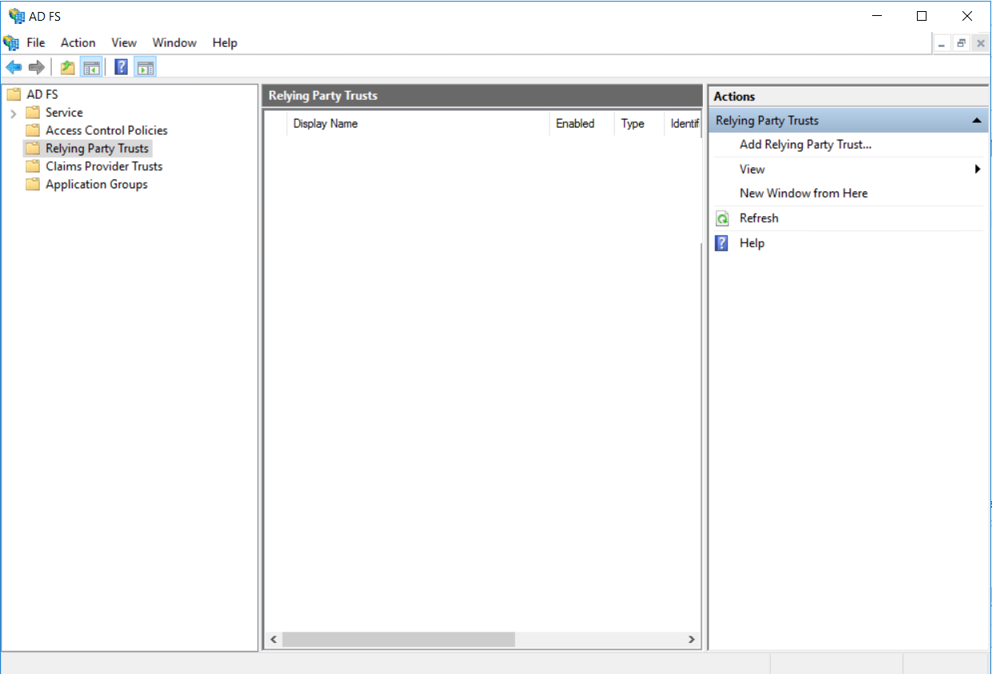Maximize the AD FS window
Viewport: 992px width, 674px height.
point(922,16)
